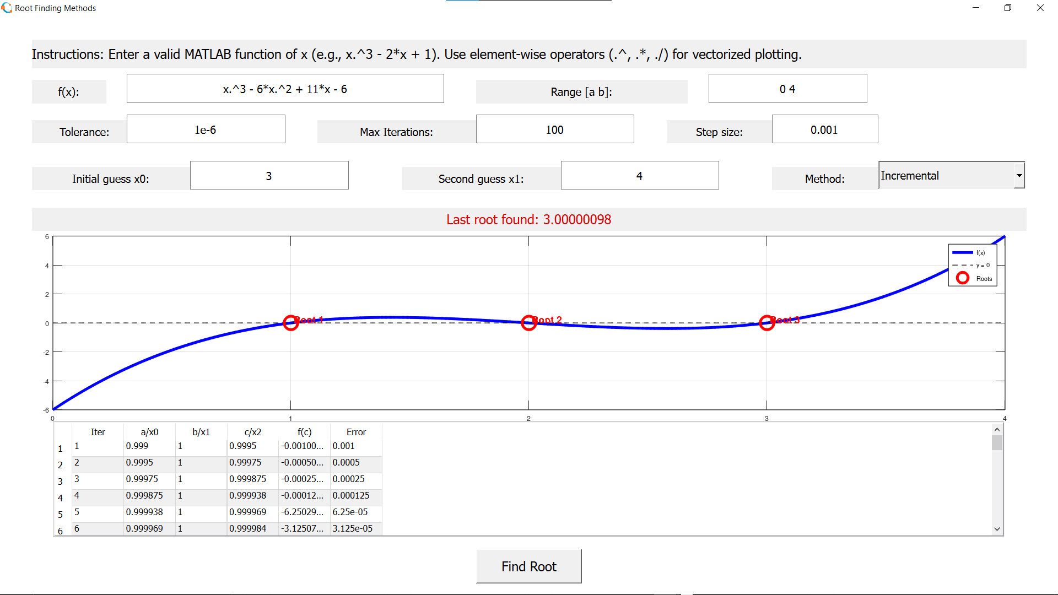The height and width of the screenshot is (595, 1058).
Task: Open the Method dropdown arrow
Action: click(1019, 175)
